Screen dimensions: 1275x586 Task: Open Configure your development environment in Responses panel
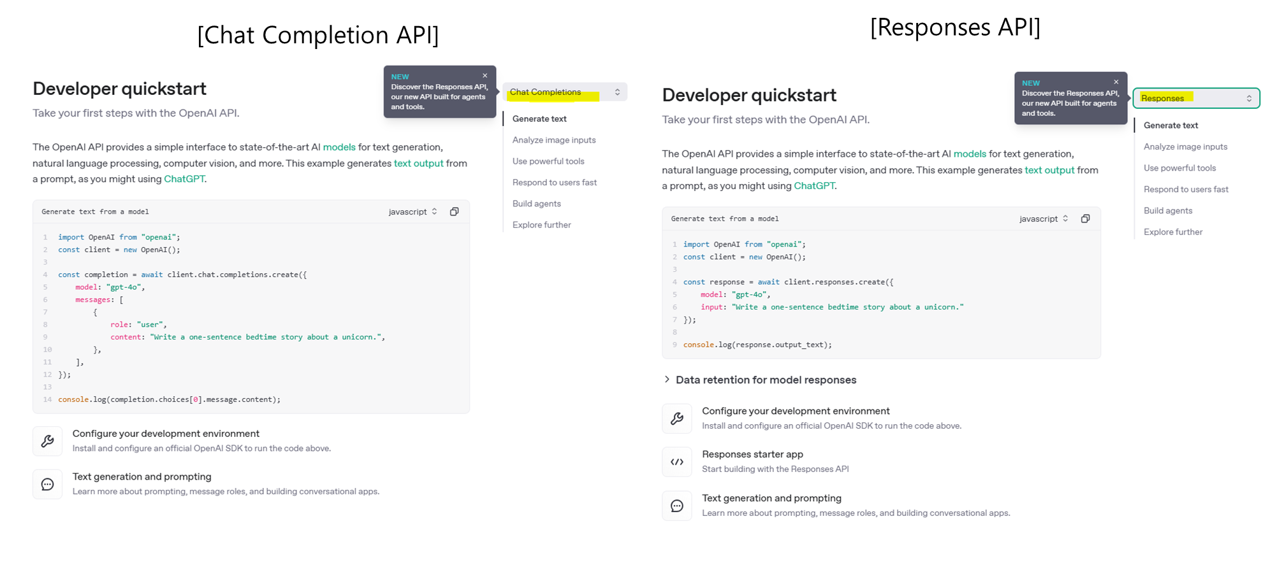click(796, 411)
